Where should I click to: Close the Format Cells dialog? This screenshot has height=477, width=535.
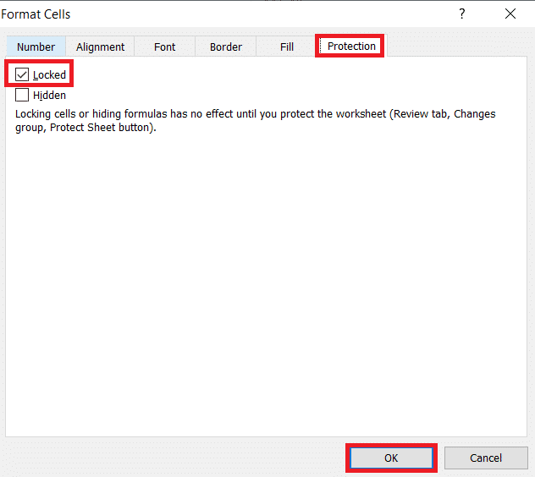510,14
